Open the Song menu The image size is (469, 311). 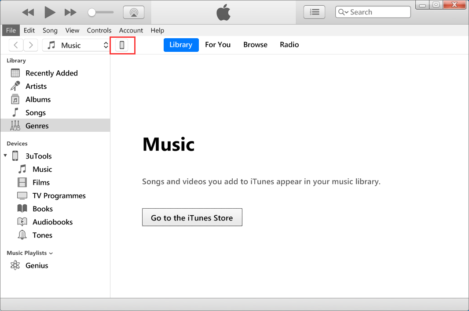coord(50,30)
